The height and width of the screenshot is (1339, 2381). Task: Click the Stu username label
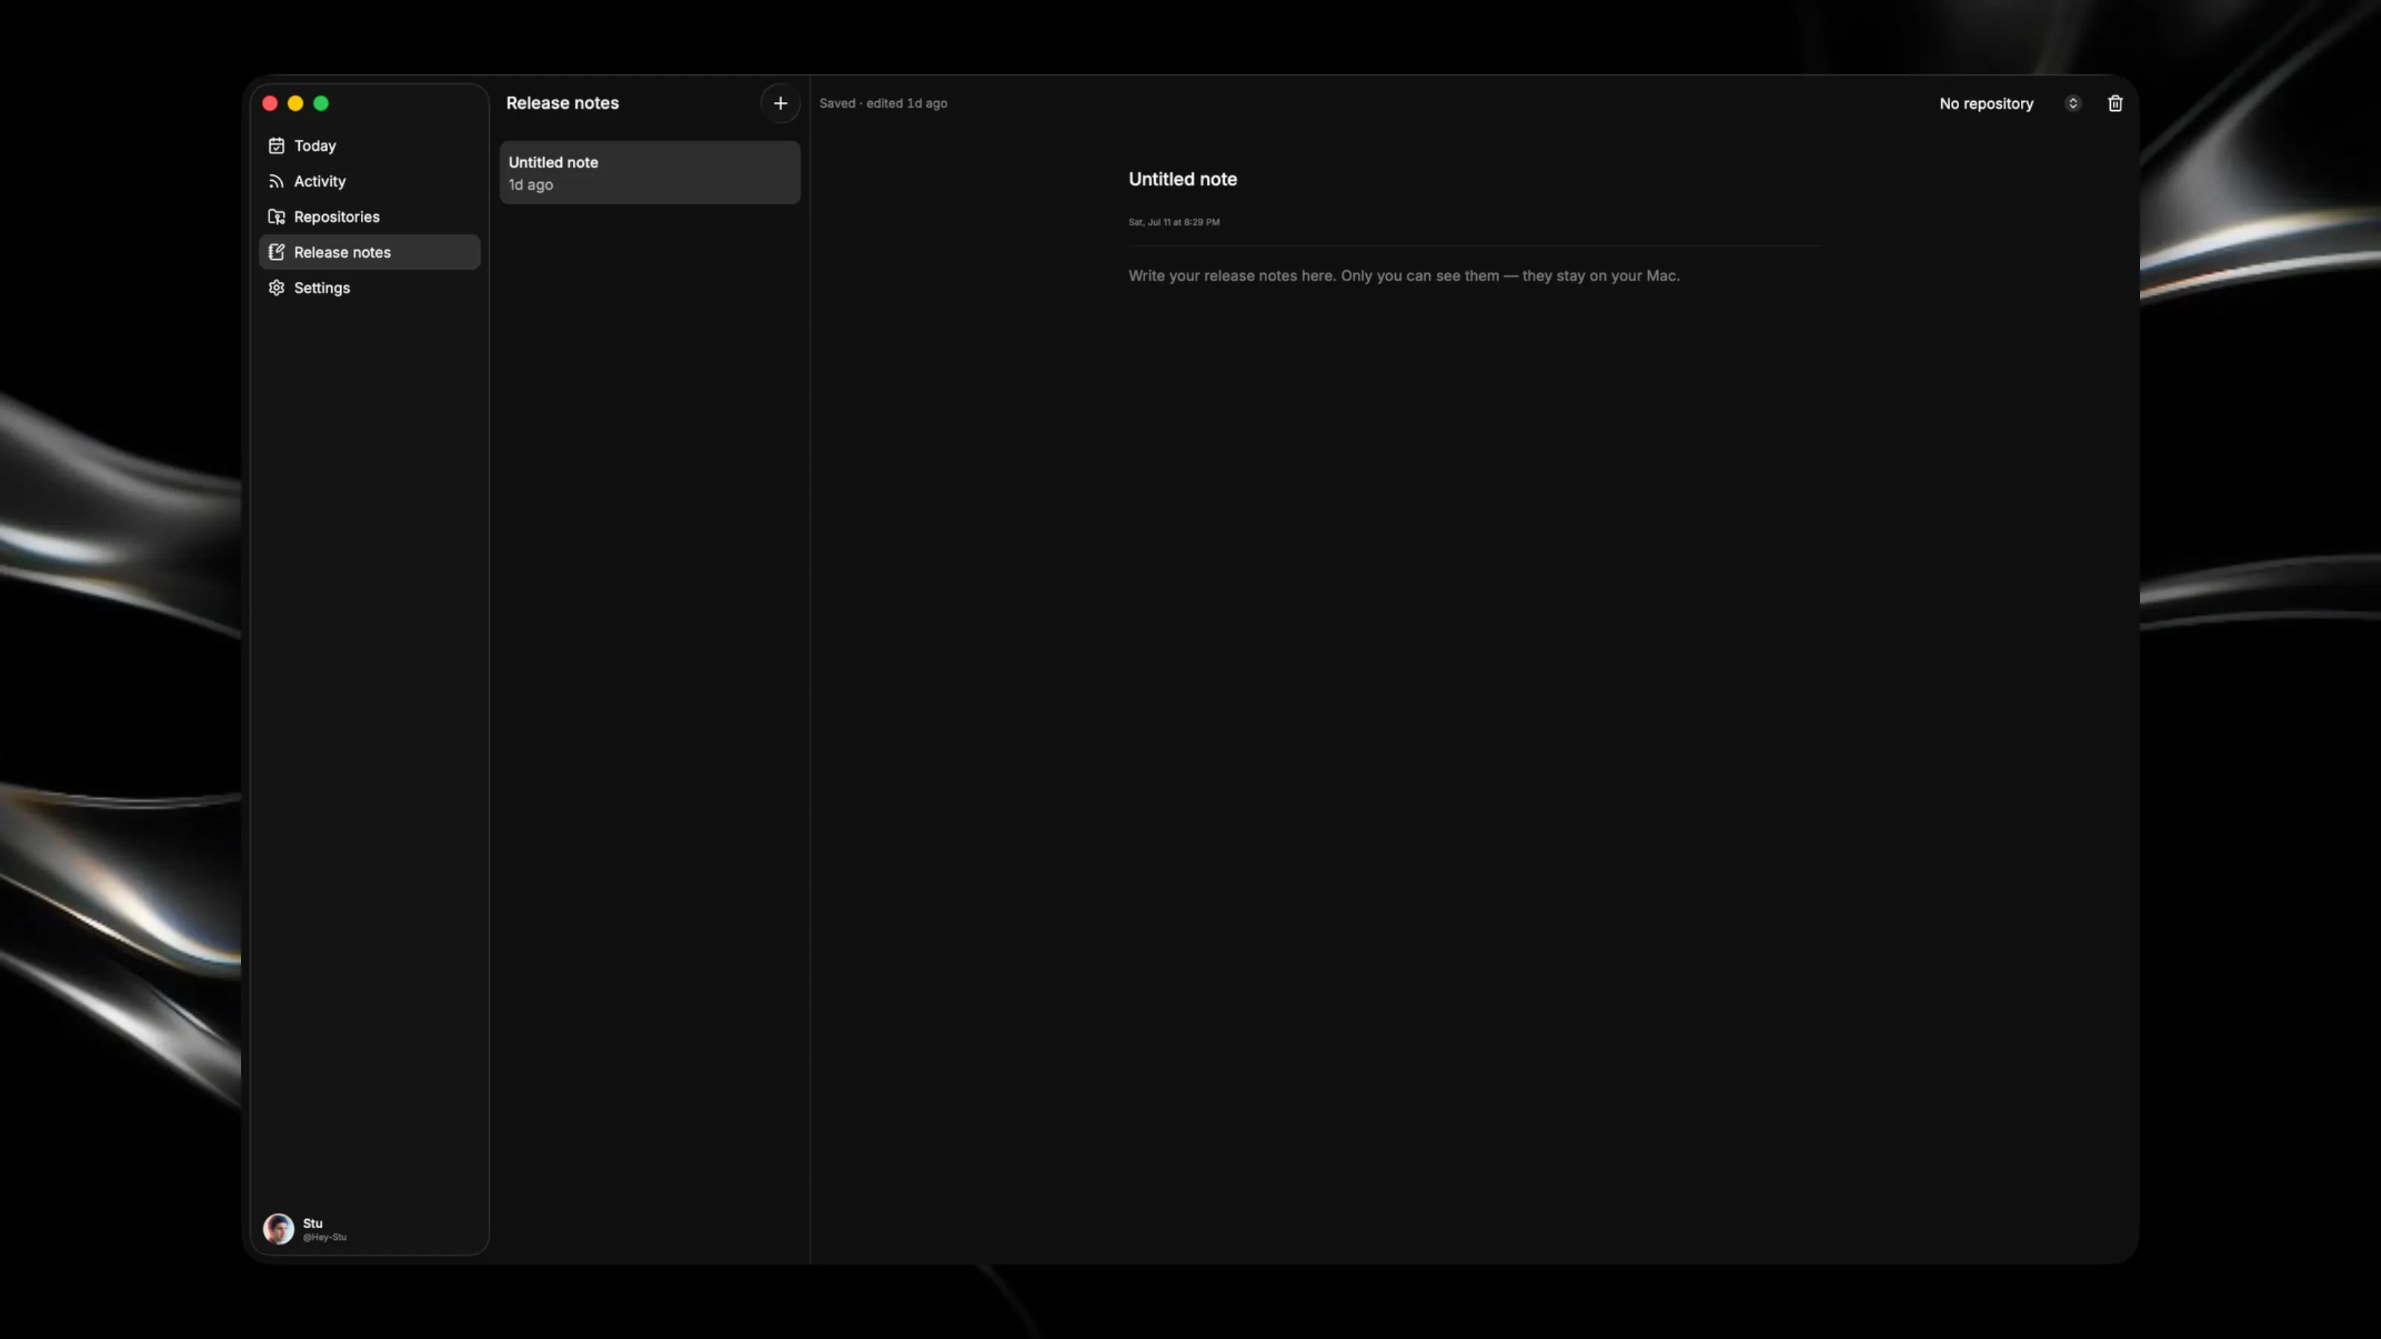click(x=313, y=1222)
